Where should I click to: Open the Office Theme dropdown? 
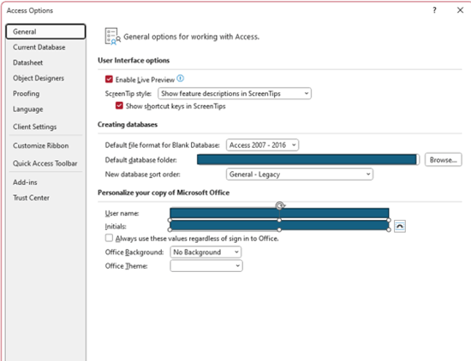tap(206, 266)
